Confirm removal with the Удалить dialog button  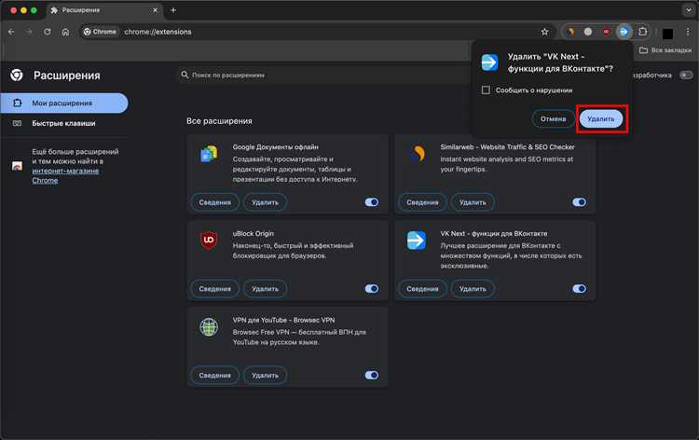(x=600, y=119)
